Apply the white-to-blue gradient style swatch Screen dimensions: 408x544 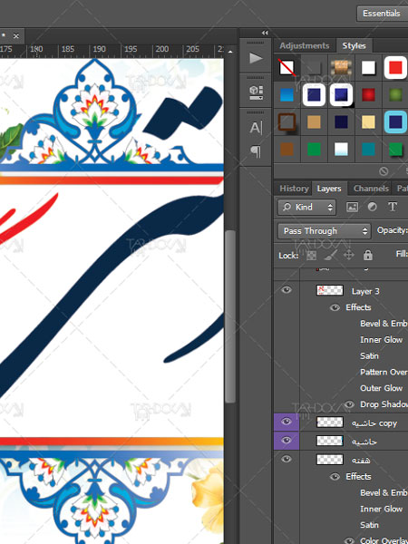(341, 150)
